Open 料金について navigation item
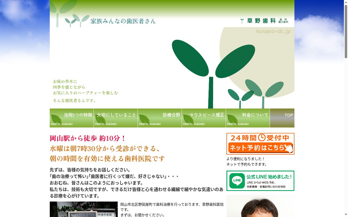The image size is (348, 217). point(248,118)
